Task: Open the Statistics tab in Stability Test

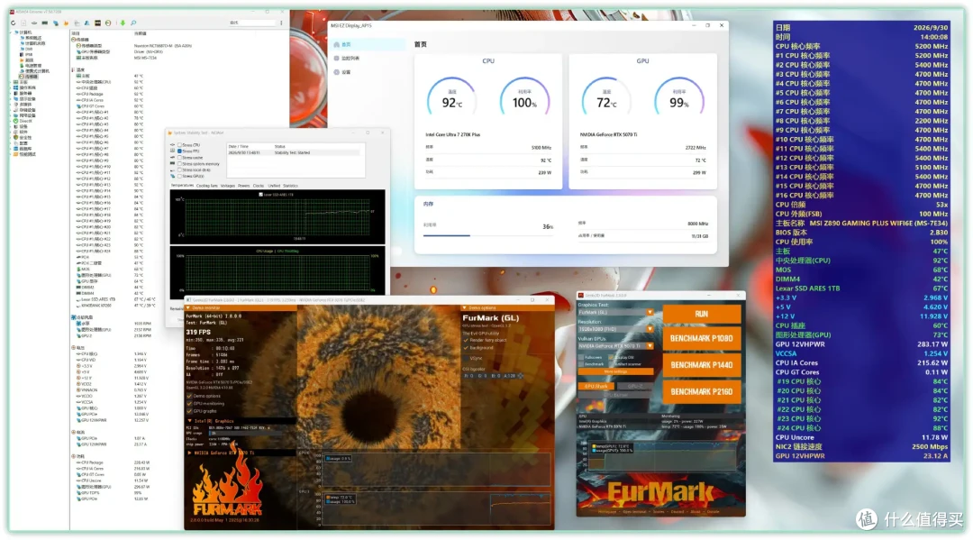Action: coord(290,186)
